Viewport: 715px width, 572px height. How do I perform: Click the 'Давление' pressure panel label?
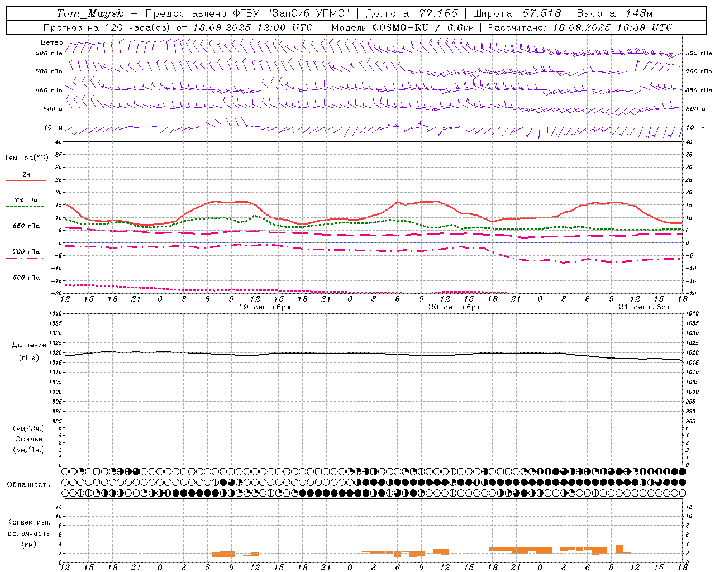(29, 345)
